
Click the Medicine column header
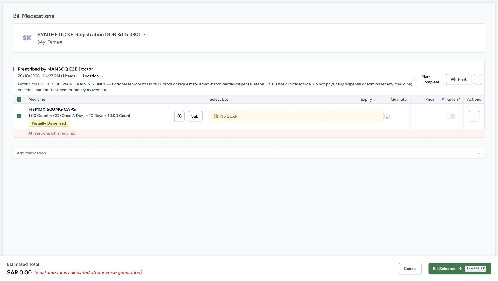pos(37,99)
